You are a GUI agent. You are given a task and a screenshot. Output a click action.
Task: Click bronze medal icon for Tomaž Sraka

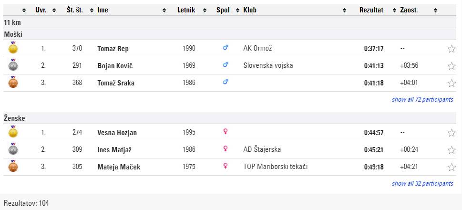(13, 83)
